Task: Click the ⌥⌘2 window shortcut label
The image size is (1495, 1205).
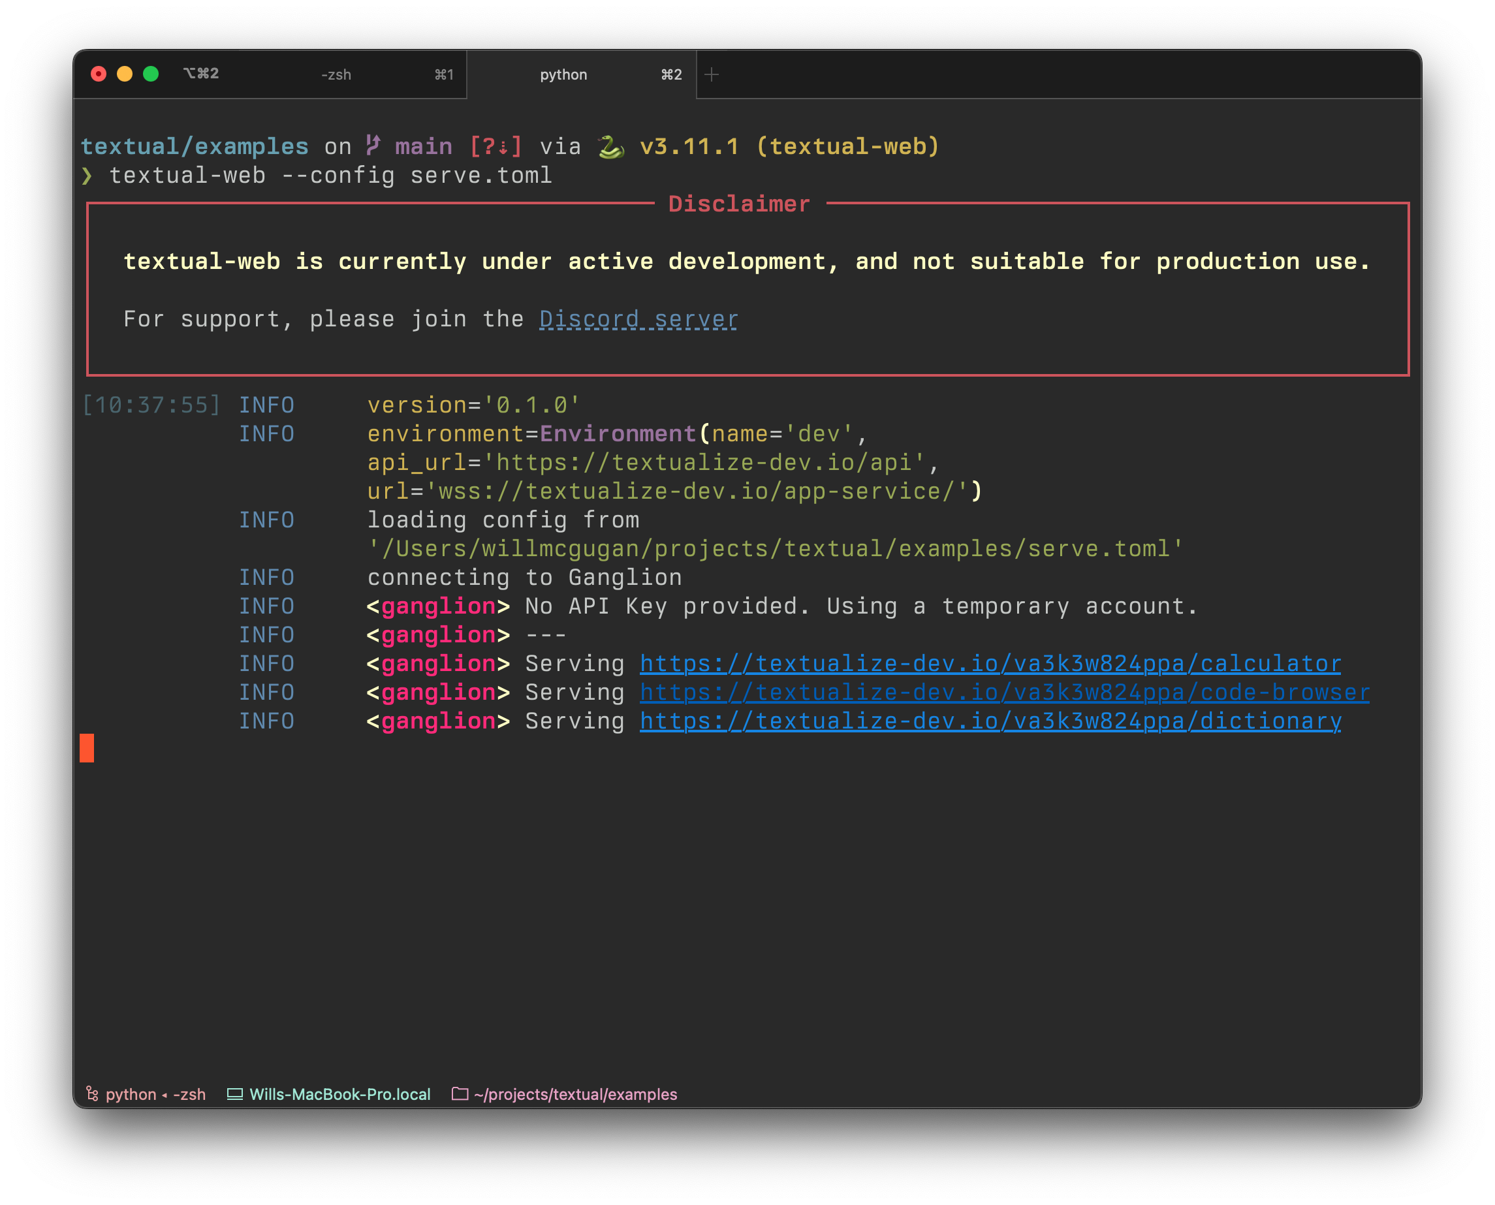Action: 201,74
